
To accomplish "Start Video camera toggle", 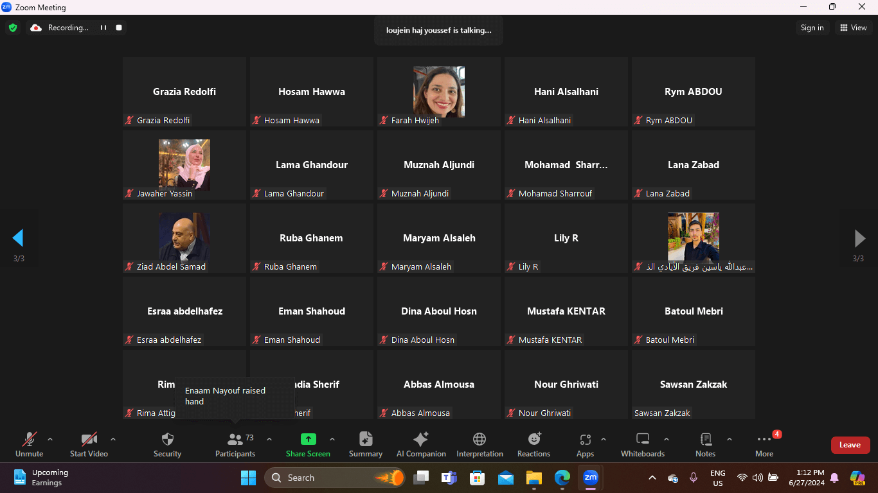I will (x=89, y=440).
